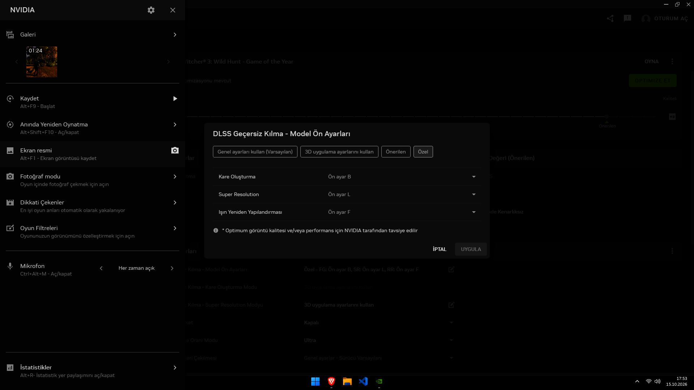Open NVIDIA overlay settings gear
Screen dimensions: 694x390
pyautogui.click(x=151, y=10)
